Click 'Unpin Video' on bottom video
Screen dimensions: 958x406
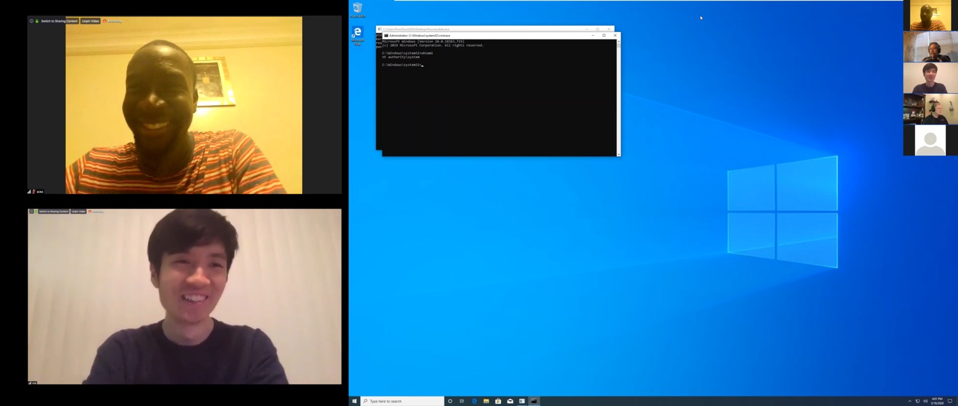coord(79,211)
